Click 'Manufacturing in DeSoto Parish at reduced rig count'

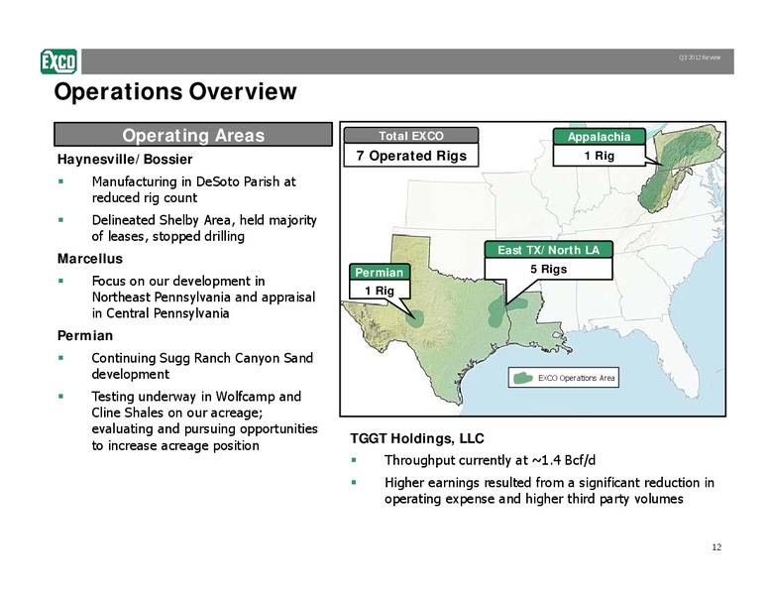click(x=193, y=189)
